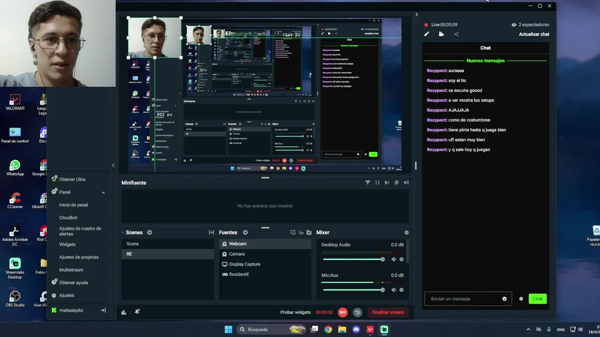The width and height of the screenshot is (600, 337).
Task: Open Multistream menu item
Action: pos(71,270)
